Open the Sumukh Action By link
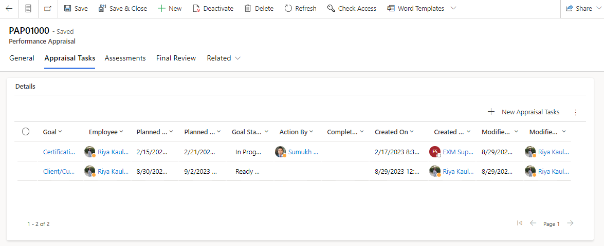Viewport: 604px width, 246px height. pos(303,152)
